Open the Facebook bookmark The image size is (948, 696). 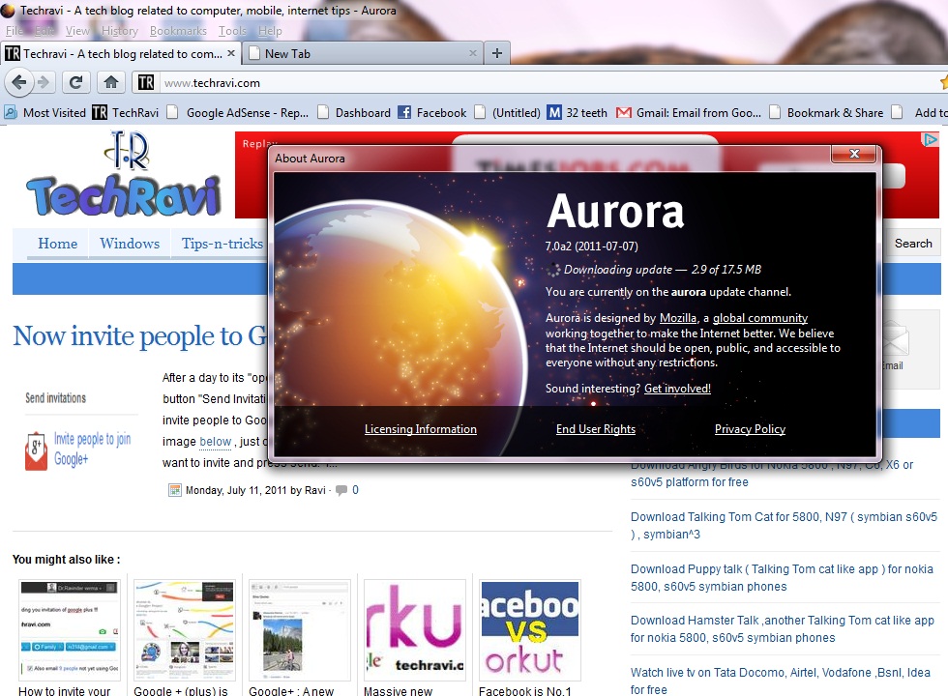click(432, 112)
